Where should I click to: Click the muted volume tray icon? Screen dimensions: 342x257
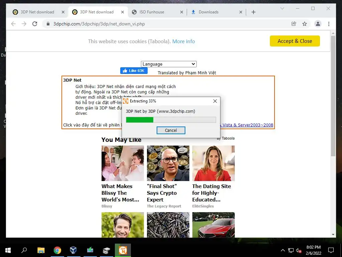click(x=299, y=250)
